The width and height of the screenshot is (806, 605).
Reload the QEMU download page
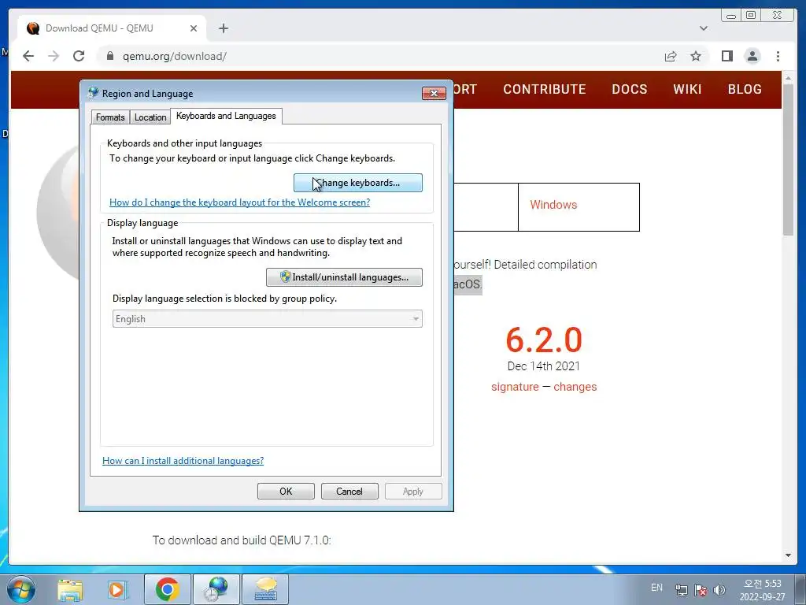[79, 56]
